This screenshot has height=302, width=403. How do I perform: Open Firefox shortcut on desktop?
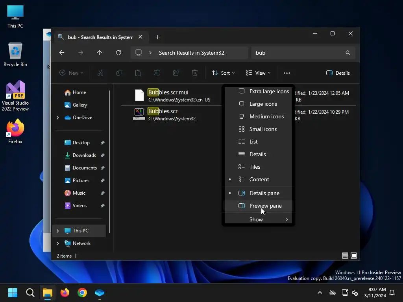pos(15,131)
